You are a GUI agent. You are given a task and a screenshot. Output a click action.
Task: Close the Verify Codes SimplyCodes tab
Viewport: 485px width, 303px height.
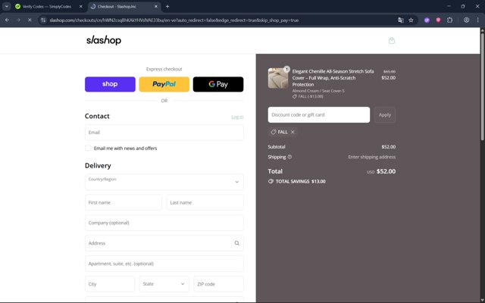pyautogui.click(x=81, y=6)
